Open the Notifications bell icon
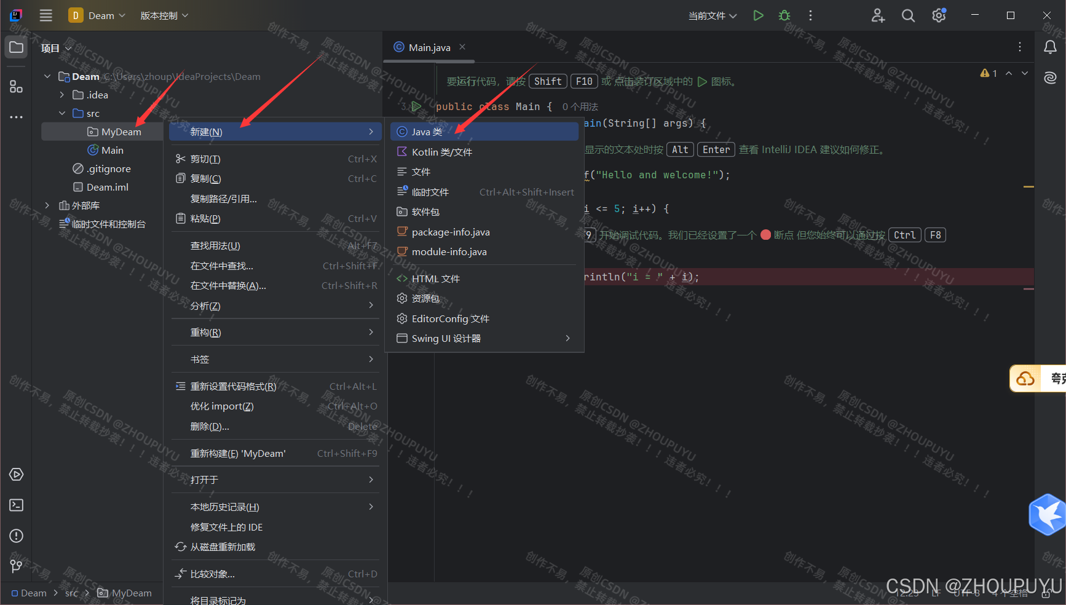This screenshot has height=605, width=1066. (1051, 47)
